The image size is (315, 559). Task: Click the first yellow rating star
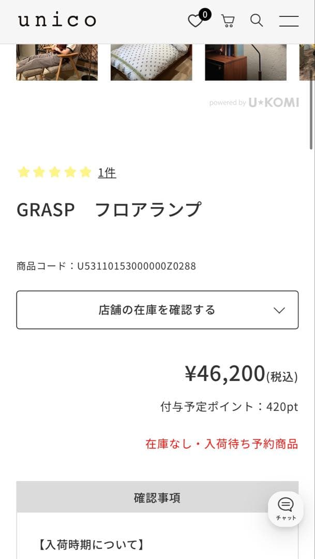[23, 172]
